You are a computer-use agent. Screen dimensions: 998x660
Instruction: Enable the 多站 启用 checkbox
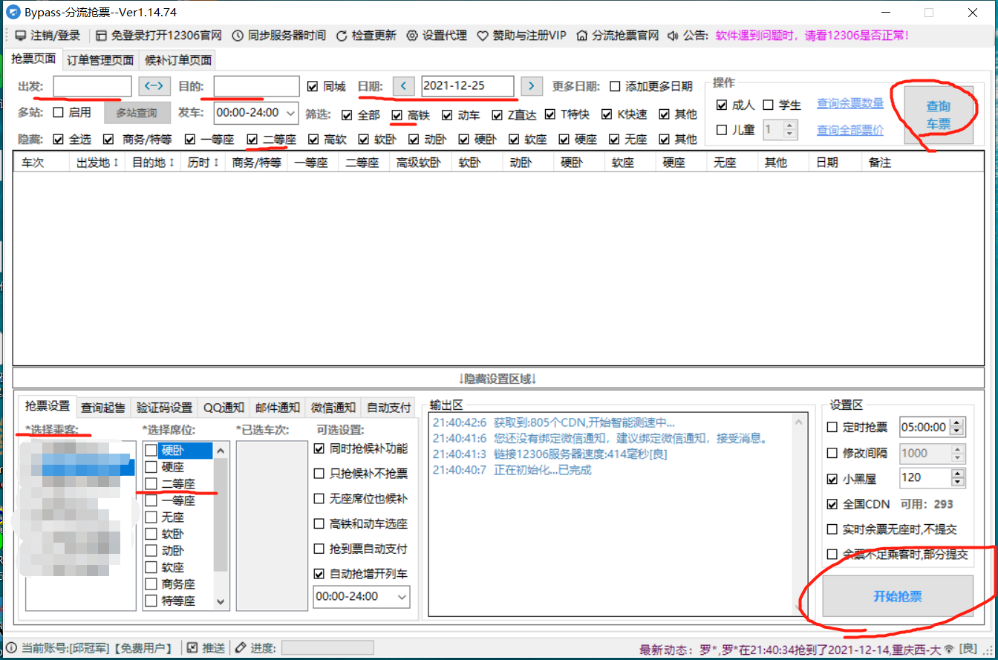(x=59, y=113)
